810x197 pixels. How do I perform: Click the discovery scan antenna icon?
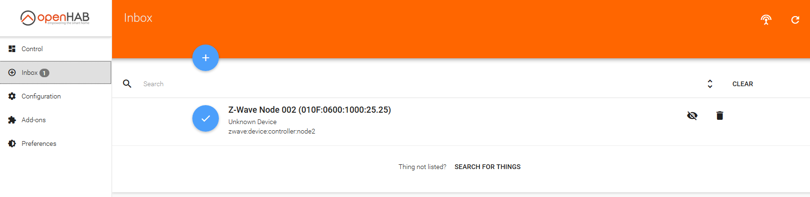pos(766,19)
